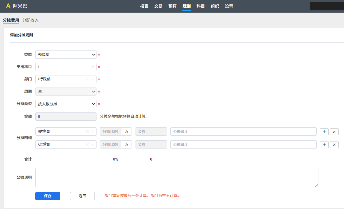The image size is (344, 209).
Task: Open the 分摊类型 按人数分摊 dropdown
Action: click(x=66, y=104)
